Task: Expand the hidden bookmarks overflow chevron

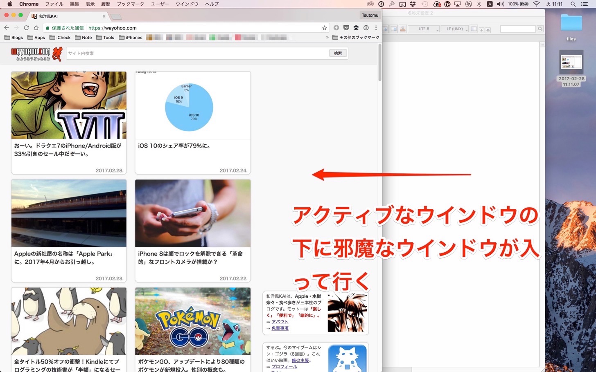Action: coord(327,38)
